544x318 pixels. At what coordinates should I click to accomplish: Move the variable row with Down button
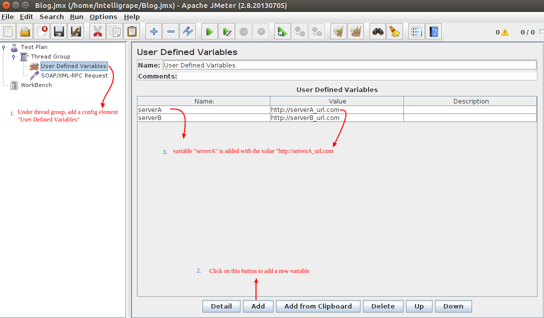pos(453,306)
